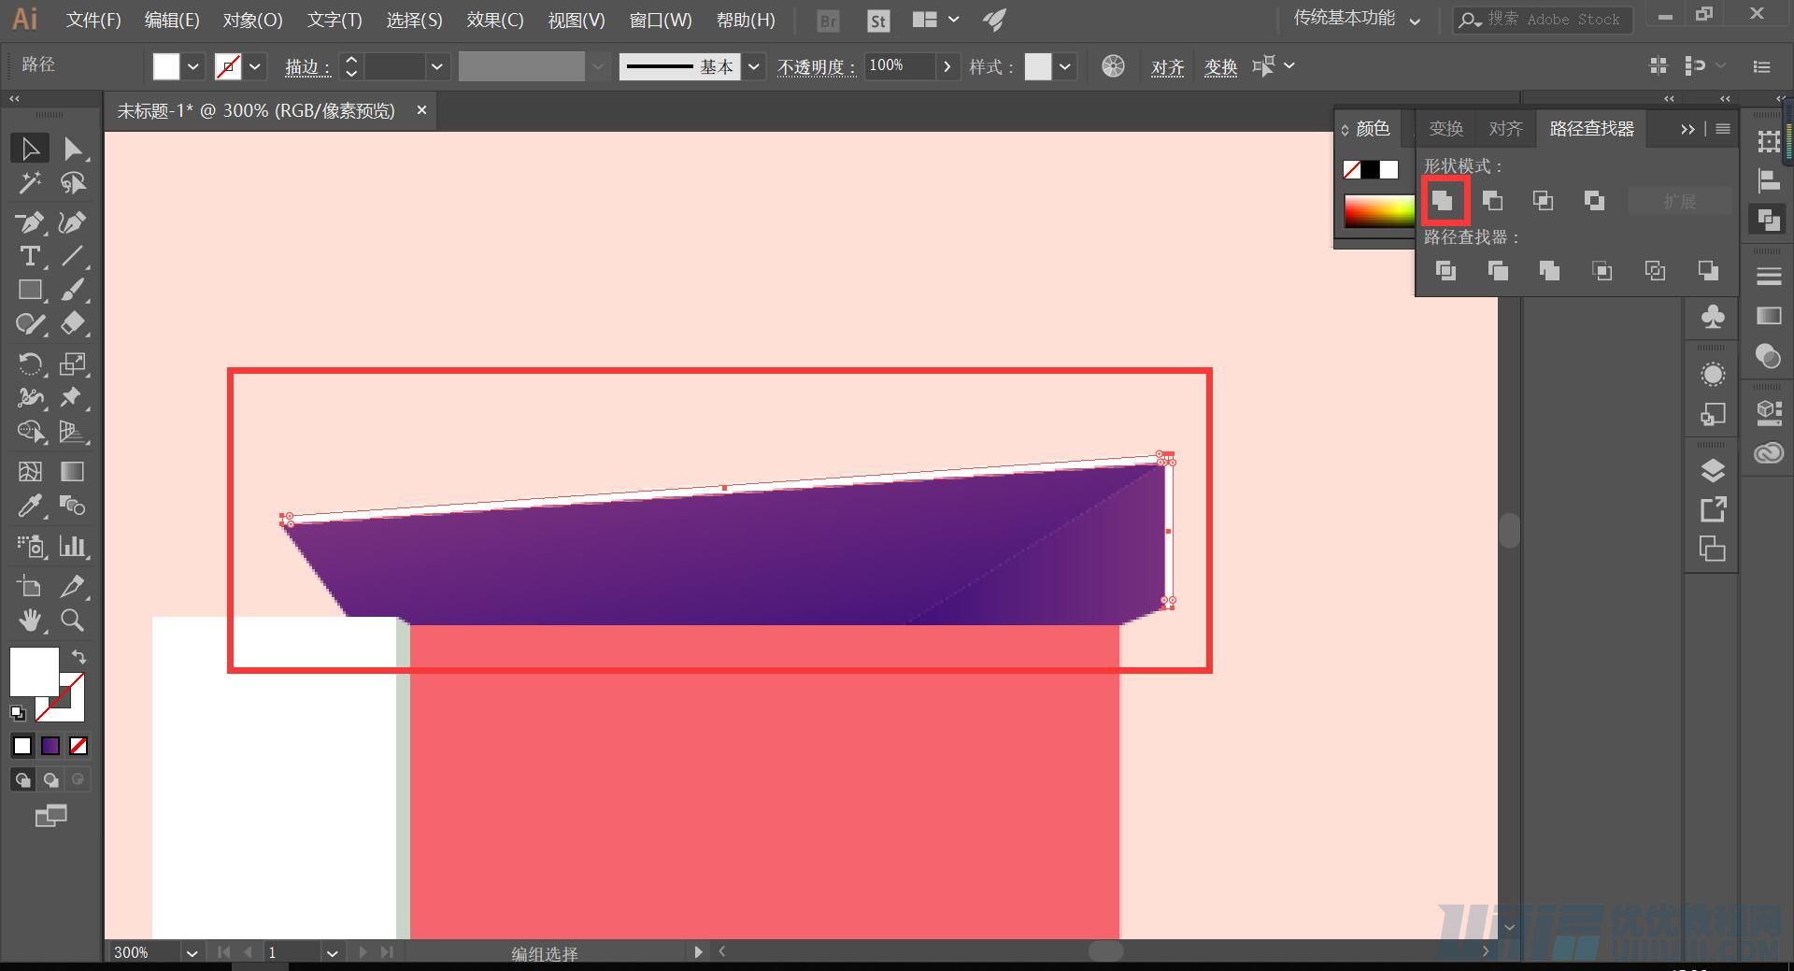This screenshot has height=971, width=1794.
Task: Select the Type tool
Action: 29,255
